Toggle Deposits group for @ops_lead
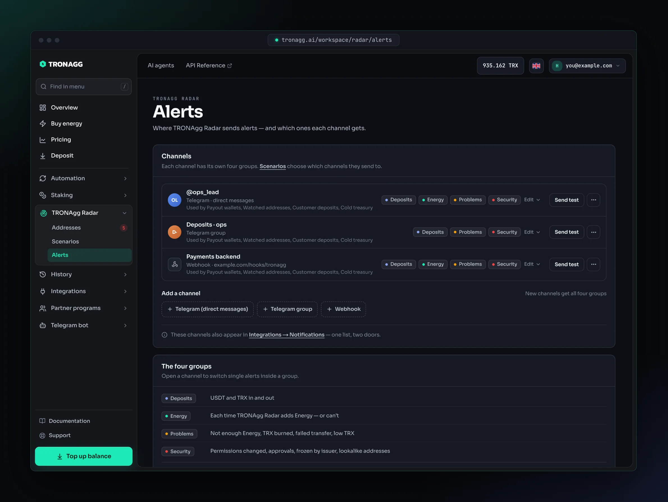This screenshot has width=668, height=502. [x=399, y=200]
